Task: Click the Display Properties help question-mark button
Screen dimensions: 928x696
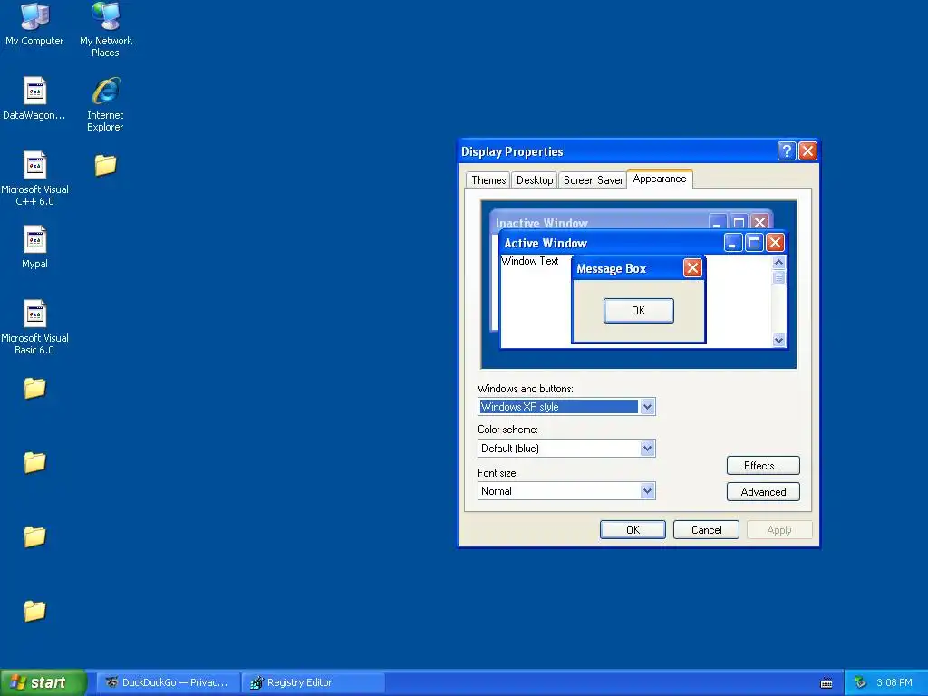Action: [x=786, y=151]
